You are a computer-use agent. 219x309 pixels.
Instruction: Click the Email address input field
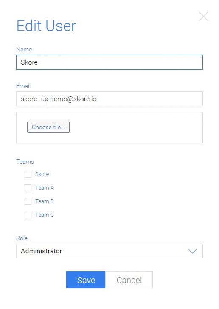point(109,99)
